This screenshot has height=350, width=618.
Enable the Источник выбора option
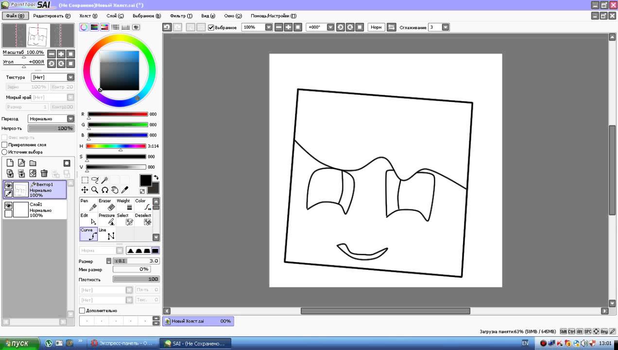(5, 152)
